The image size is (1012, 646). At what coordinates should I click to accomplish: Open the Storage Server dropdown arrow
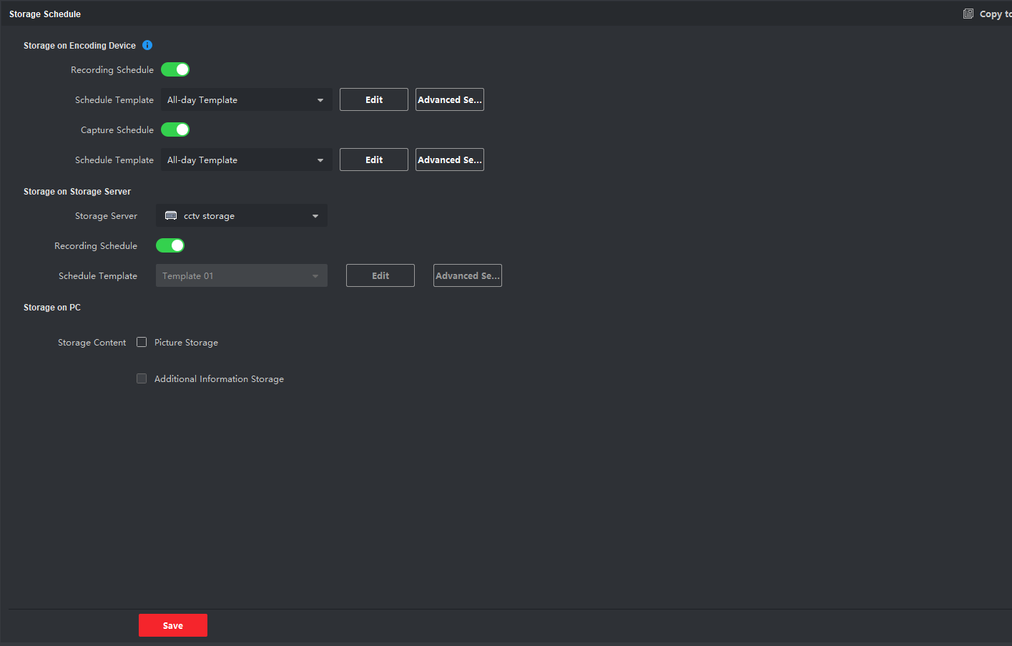pyautogui.click(x=315, y=216)
